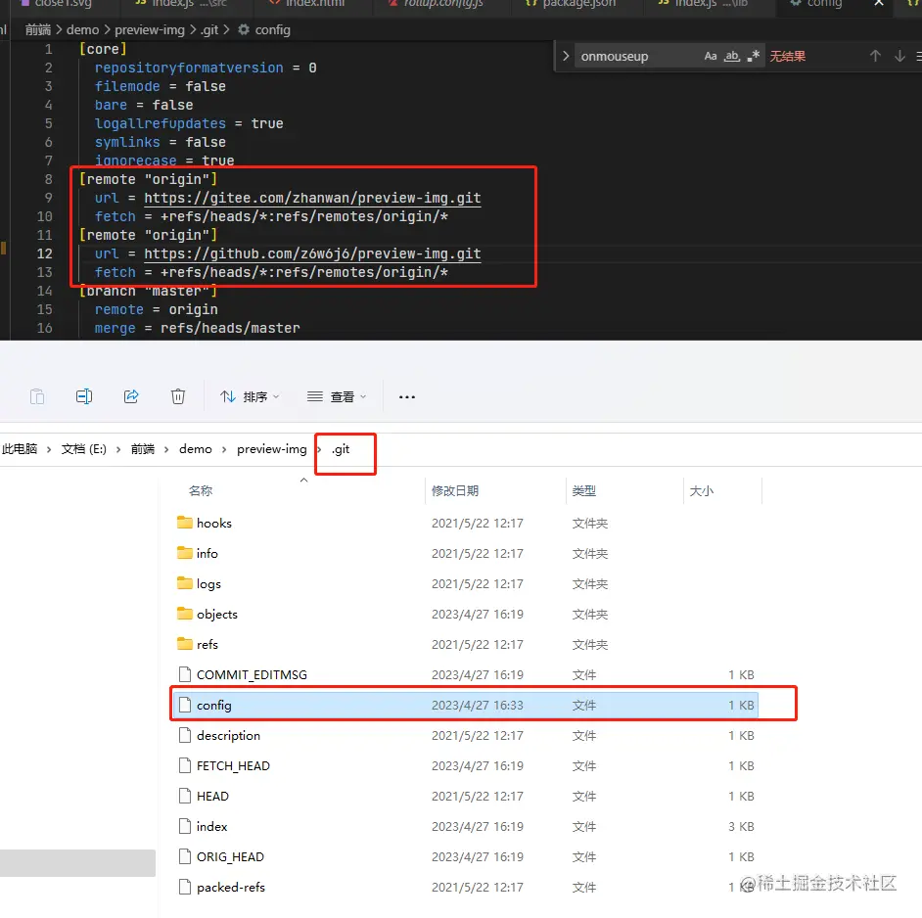Navigate to 前端 in Explorer address bar

[x=143, y=449]
